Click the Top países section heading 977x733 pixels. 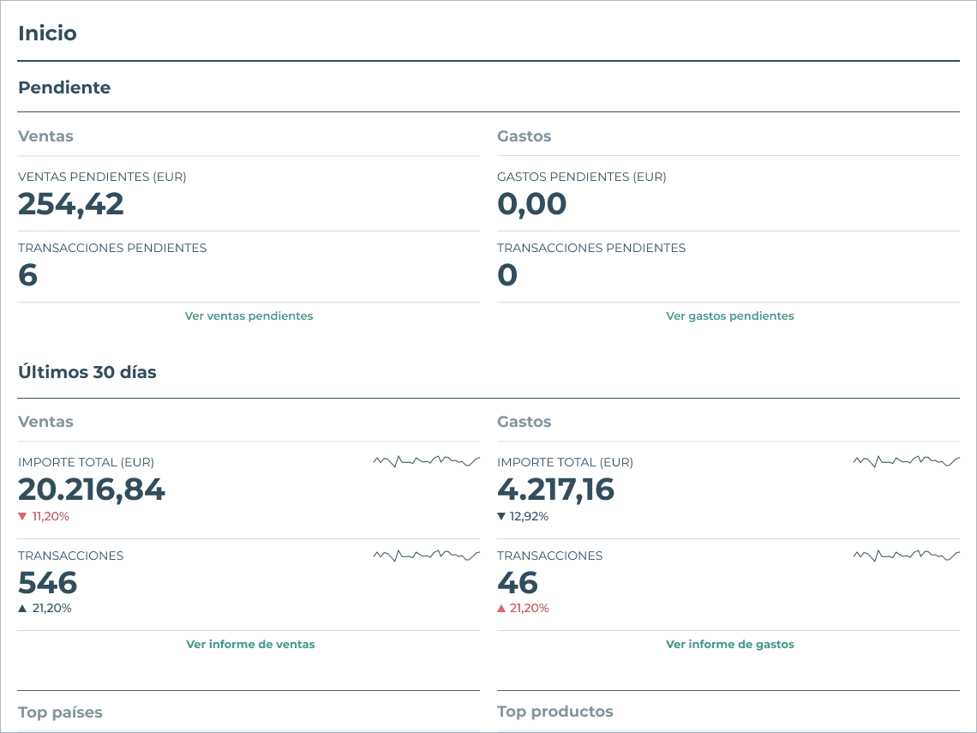pos(60,712)
